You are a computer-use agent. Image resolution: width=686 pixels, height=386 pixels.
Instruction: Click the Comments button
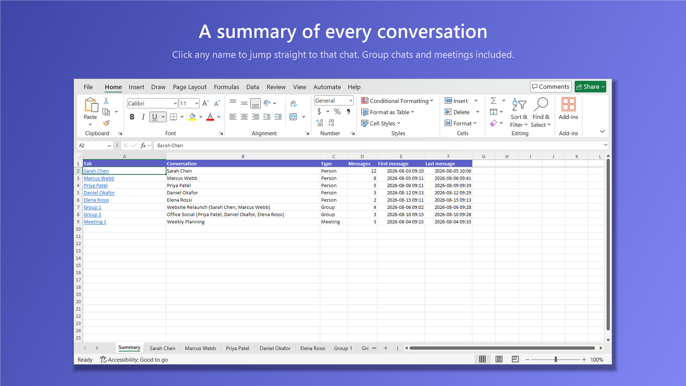(x=551, y=86)
